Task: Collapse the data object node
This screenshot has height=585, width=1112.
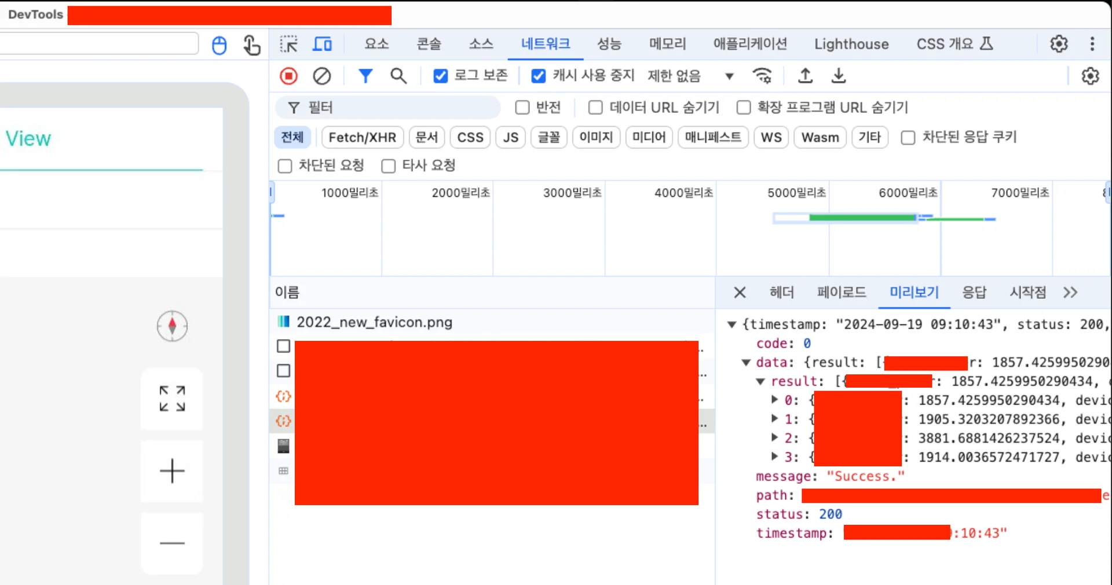Action: coord(746,362)
